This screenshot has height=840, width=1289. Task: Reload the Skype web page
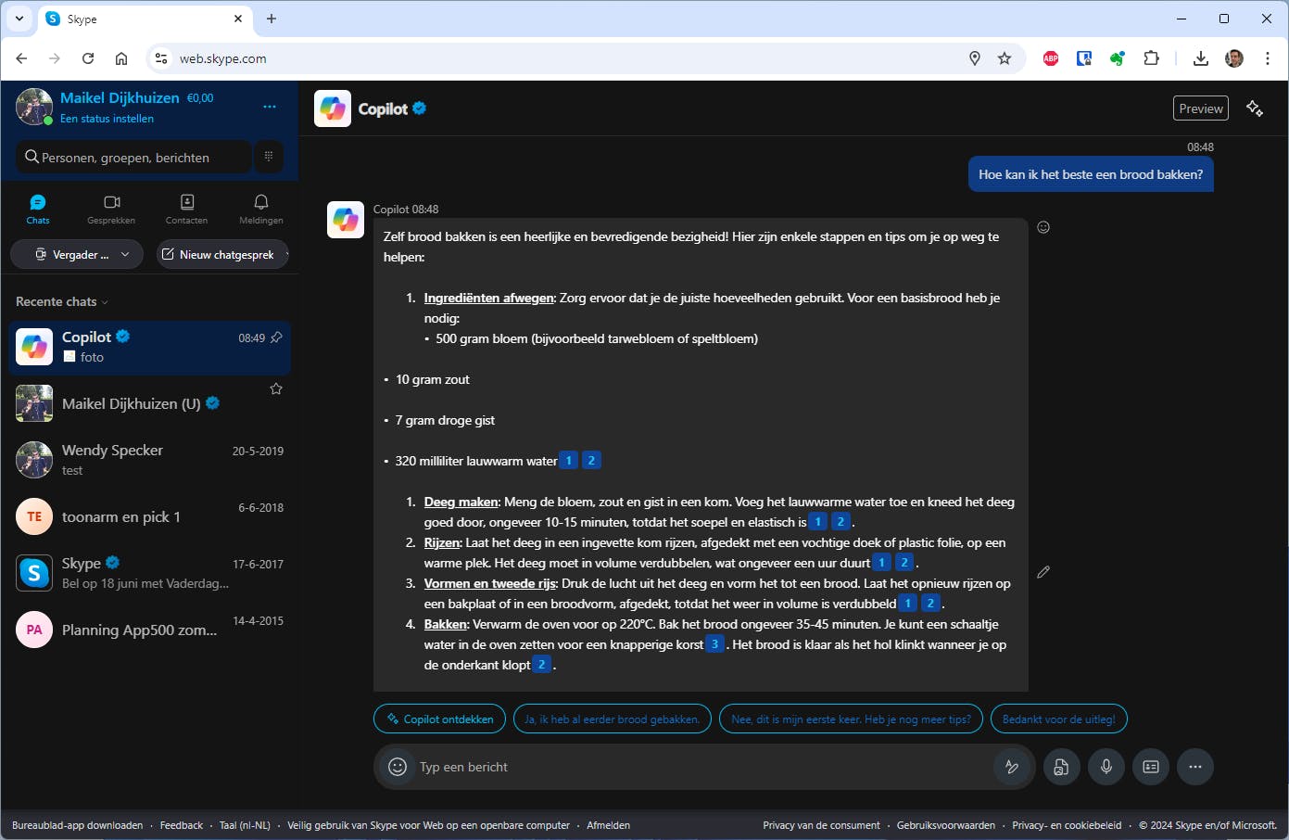click(x=88, y=58)
